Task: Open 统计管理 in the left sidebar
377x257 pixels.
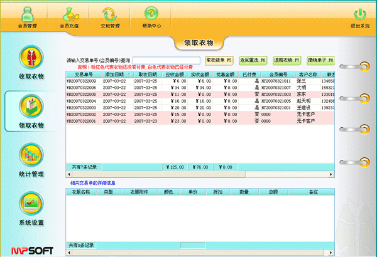Action: 31,160
